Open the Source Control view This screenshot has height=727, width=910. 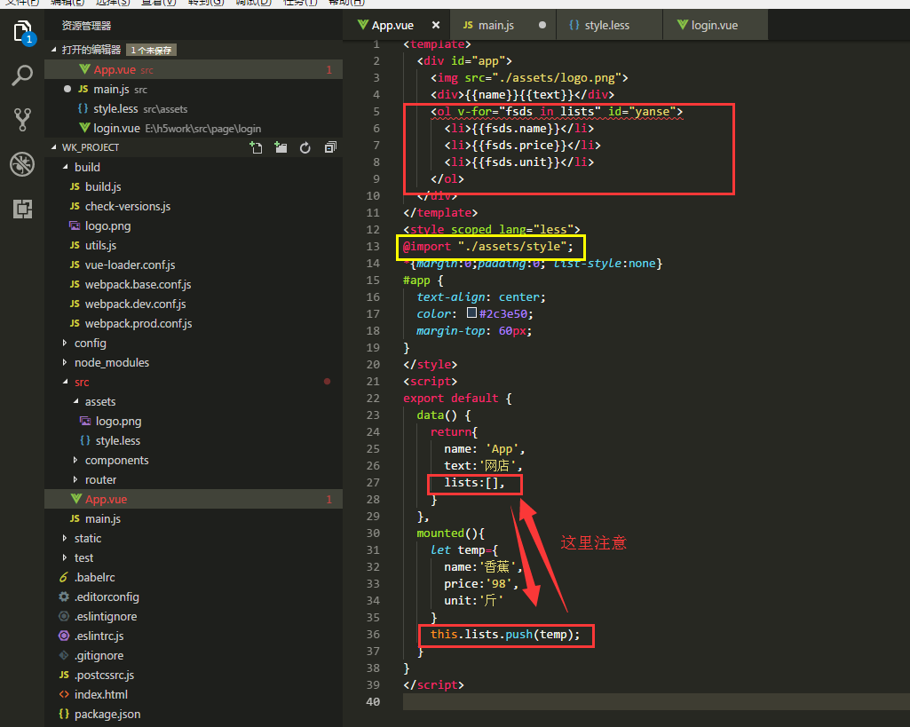22,120
